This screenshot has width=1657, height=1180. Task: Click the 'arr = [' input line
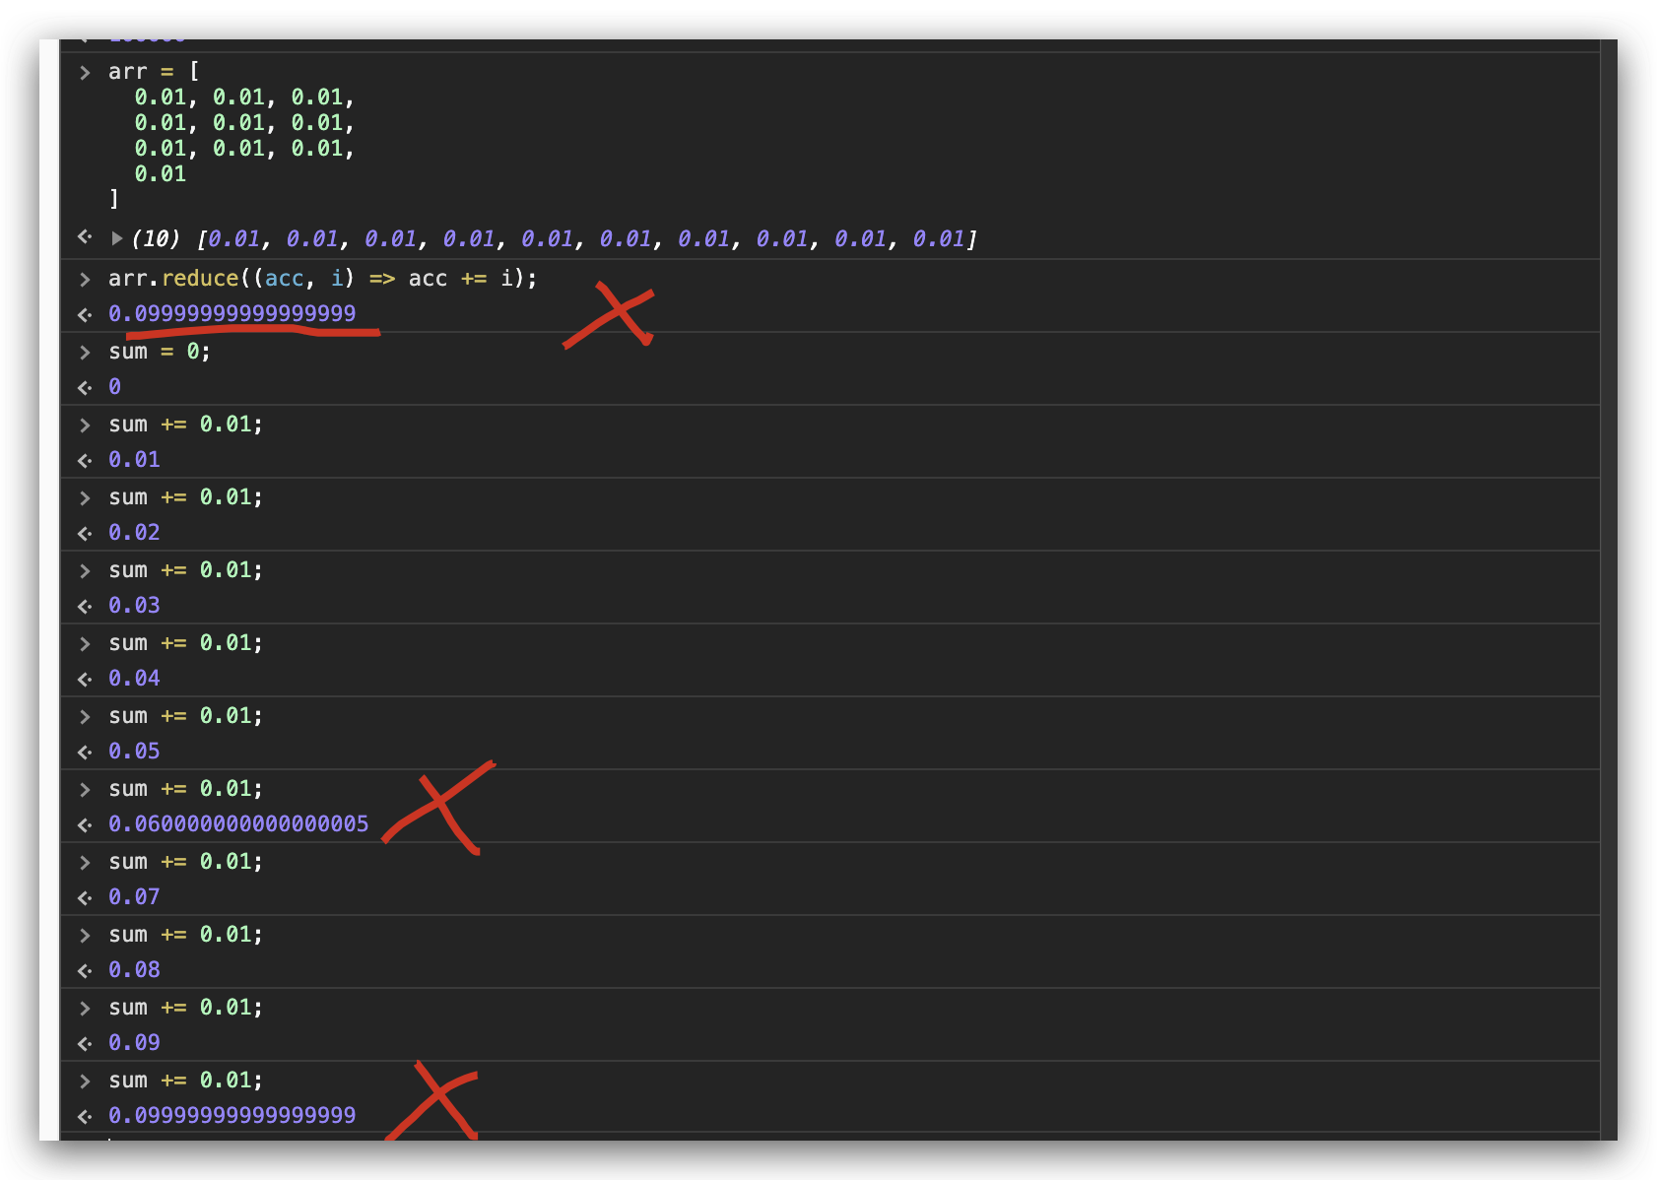[154, 71]
